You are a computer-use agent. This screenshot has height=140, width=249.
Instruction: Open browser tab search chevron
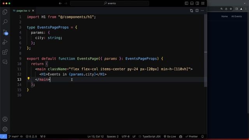pyautogui.click(x=245, y=3)
